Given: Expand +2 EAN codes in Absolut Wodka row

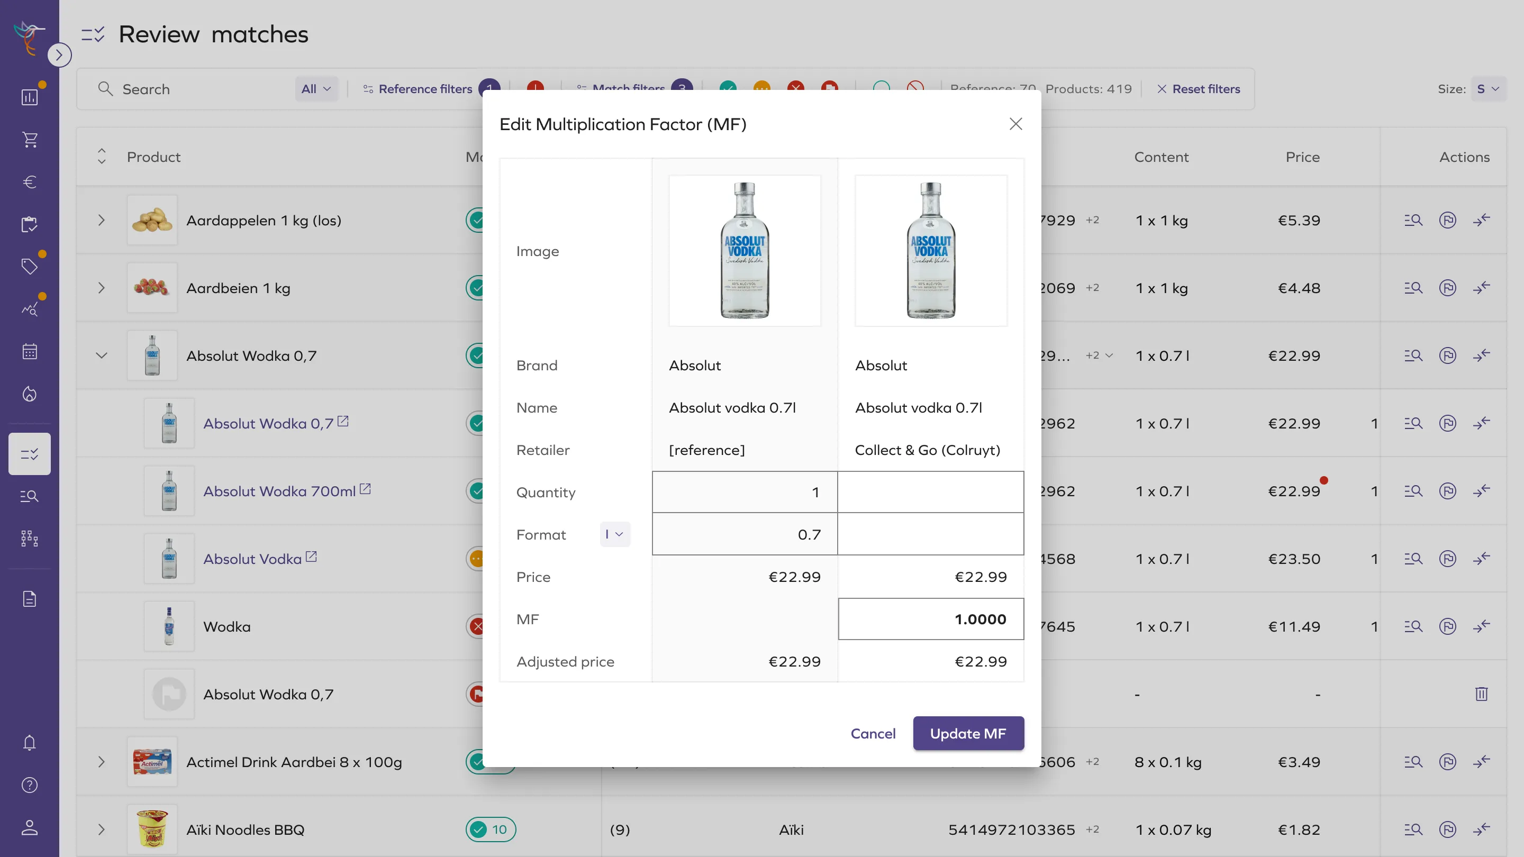Looking at the screenshot, I should pyautogui.click(x=1099, y=355).
